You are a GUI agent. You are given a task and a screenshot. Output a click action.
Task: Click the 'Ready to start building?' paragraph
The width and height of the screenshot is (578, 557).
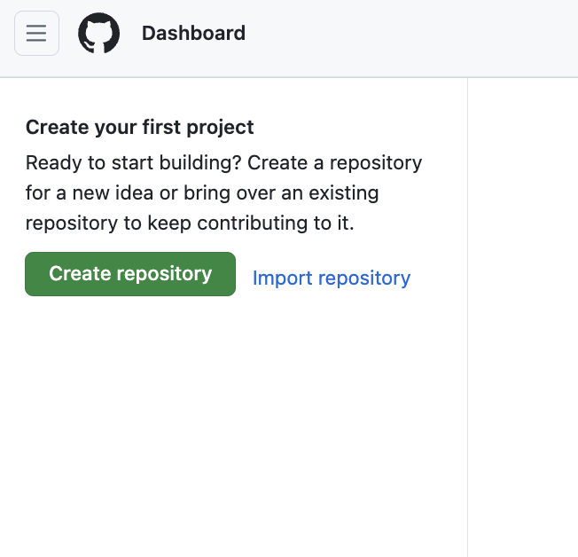223,163
